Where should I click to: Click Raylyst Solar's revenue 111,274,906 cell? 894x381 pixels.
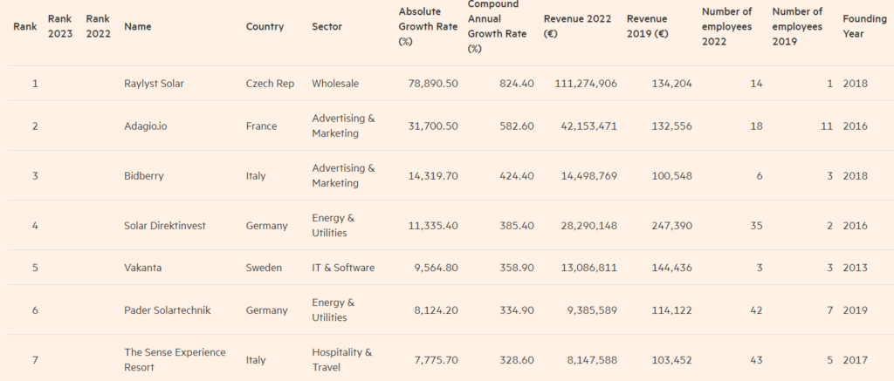pyautogui.click(x=585, y=84)
